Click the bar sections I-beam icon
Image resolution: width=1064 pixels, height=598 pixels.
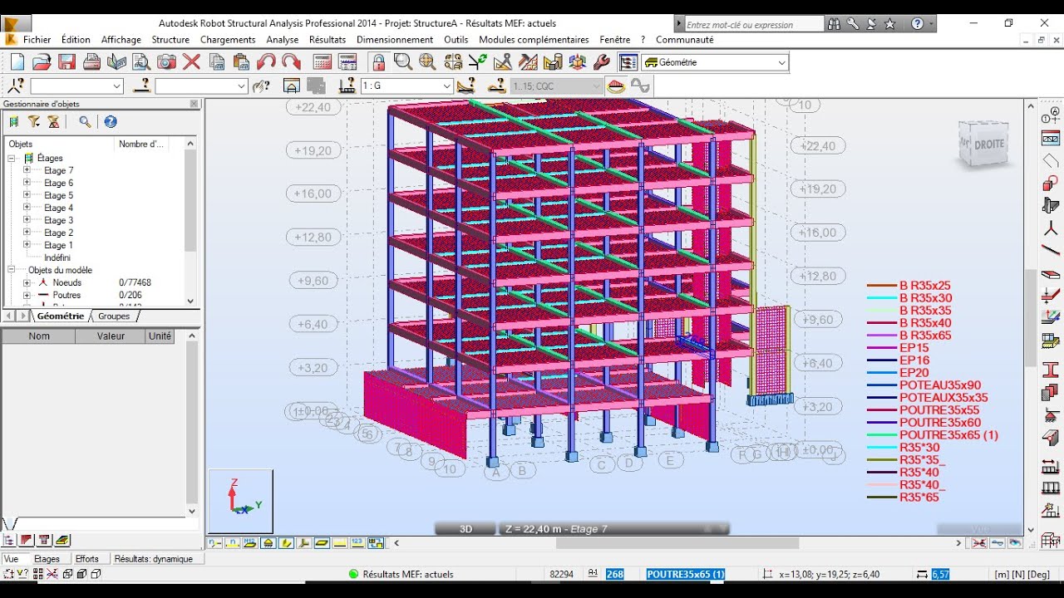pos(1051,370)
